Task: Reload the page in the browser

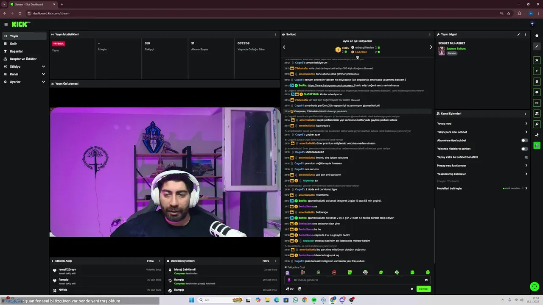Action: coord(20,13)
